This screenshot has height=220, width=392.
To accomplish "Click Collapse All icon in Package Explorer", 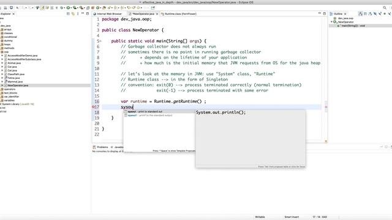I will [x=68, y=13].
